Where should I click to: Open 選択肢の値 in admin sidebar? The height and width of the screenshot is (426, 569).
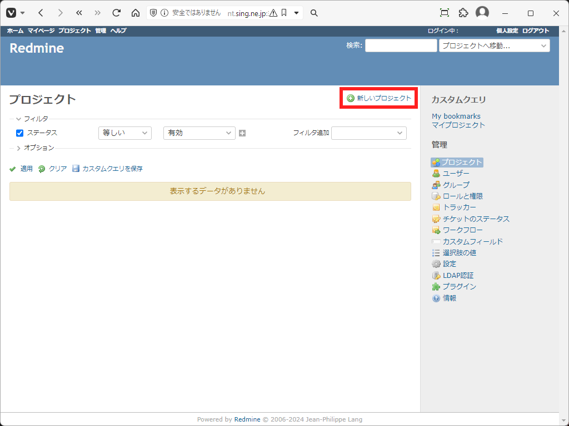click(x=454, y=253)
